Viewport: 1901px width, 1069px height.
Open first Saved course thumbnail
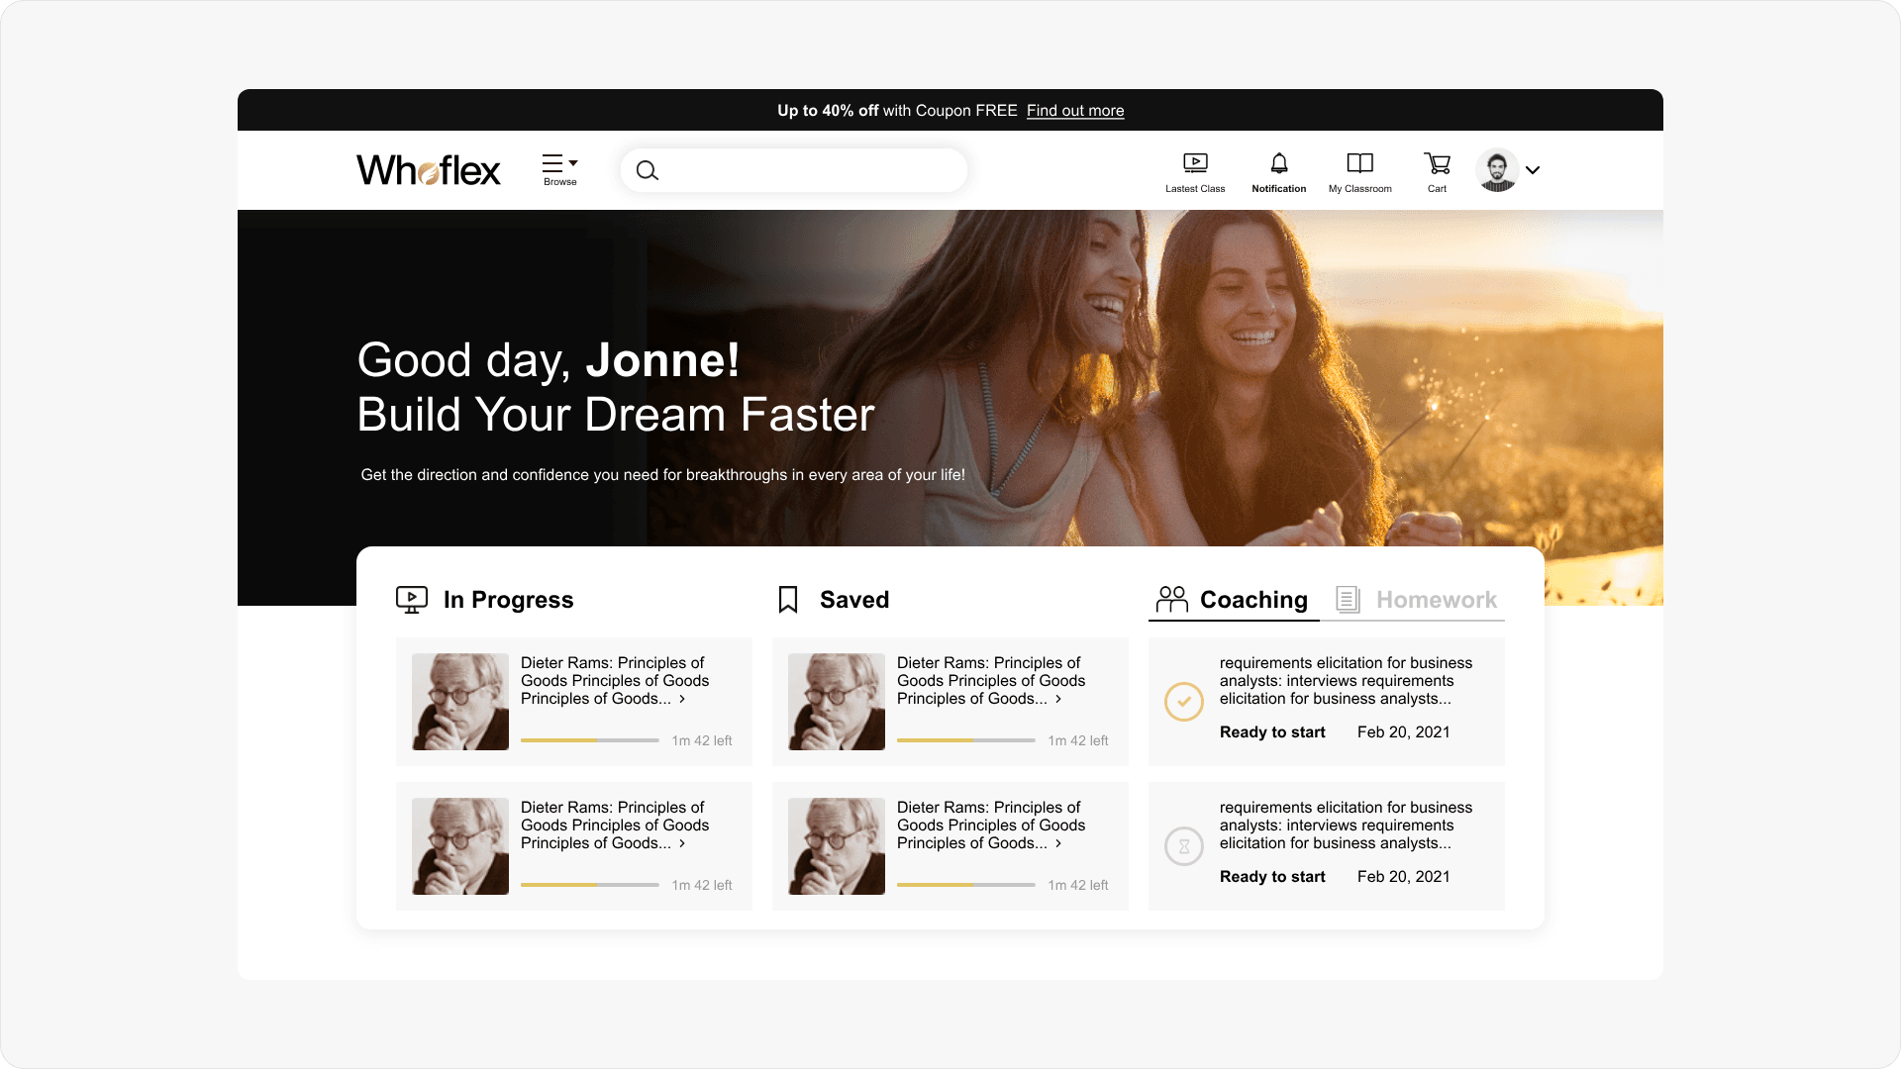[x=837, y=702]
